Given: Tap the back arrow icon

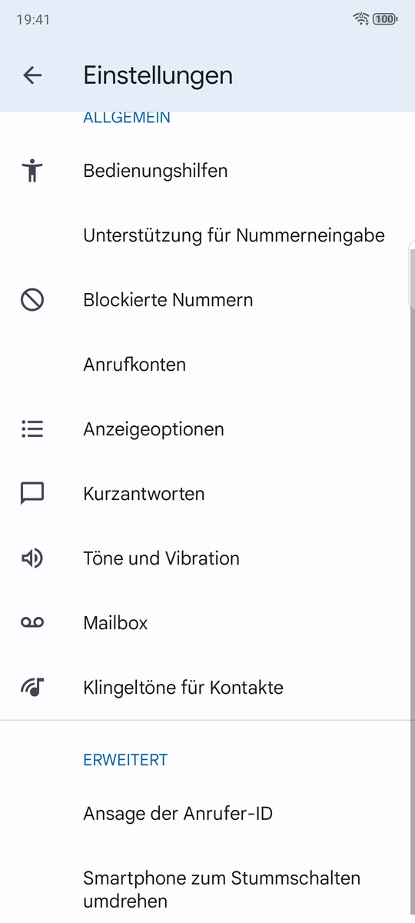Looking at the screenshot, I should point(32,75).
